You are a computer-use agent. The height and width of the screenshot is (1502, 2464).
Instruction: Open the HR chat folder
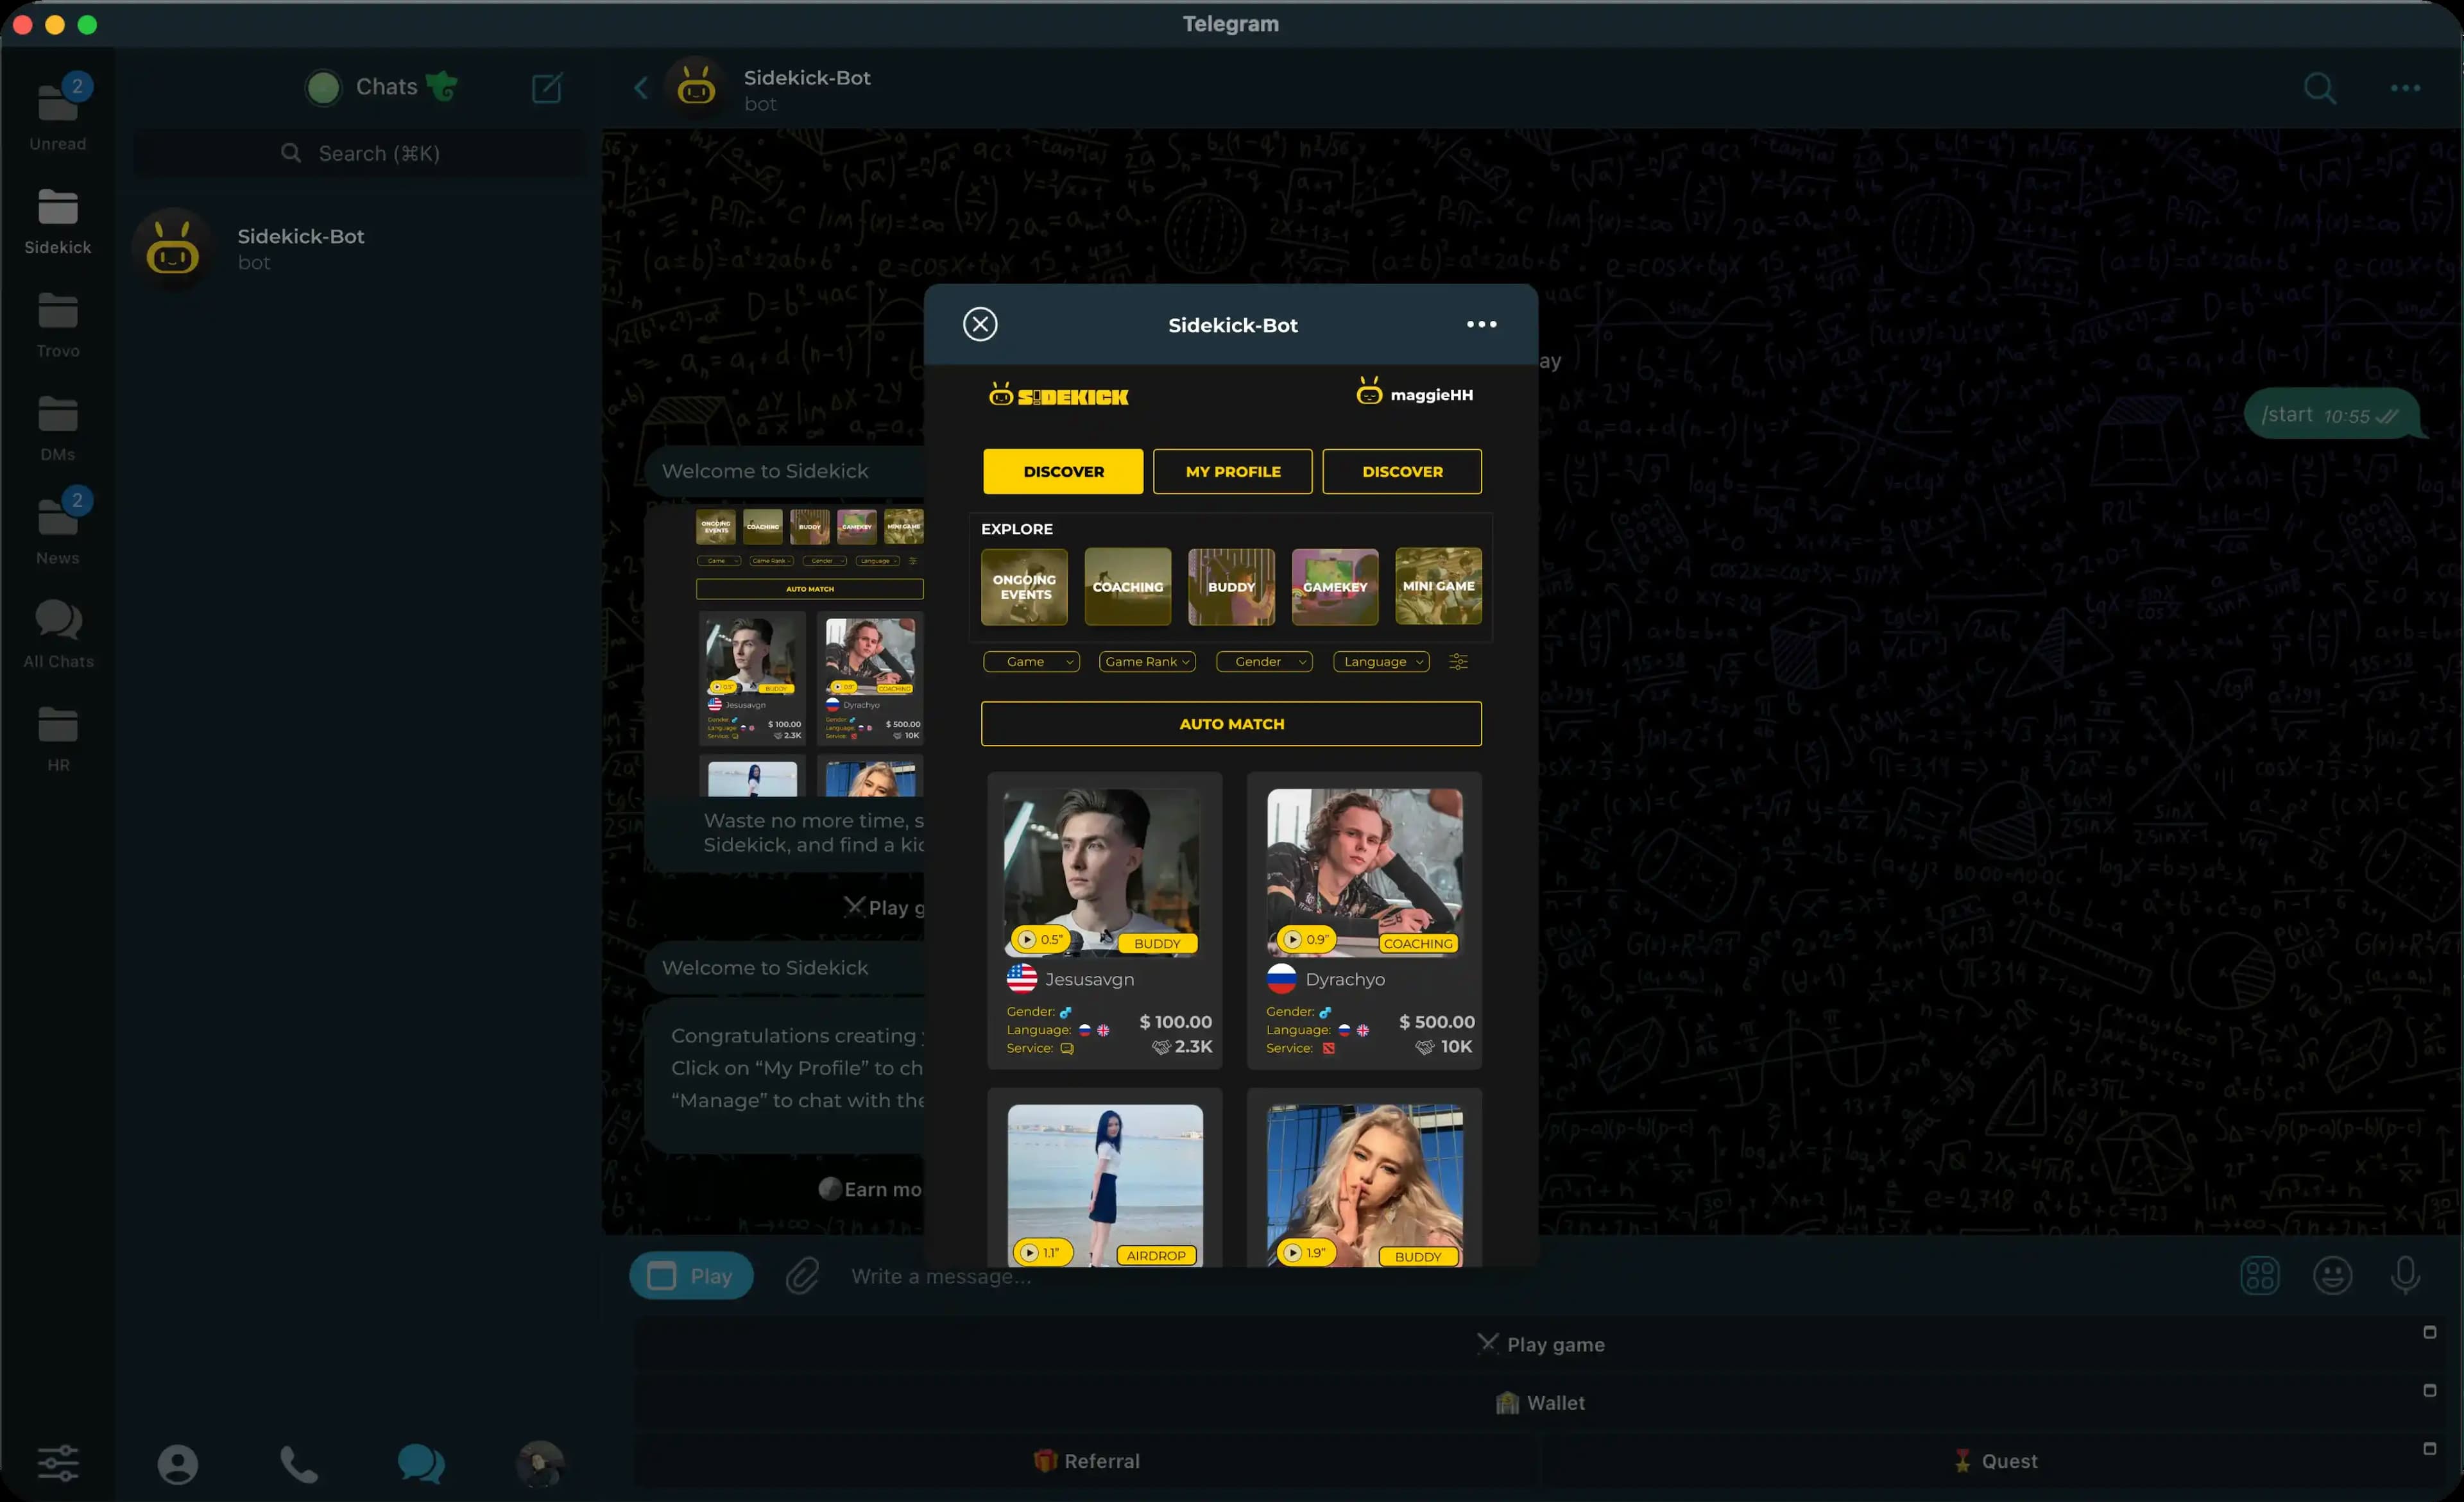coord(58,740)
